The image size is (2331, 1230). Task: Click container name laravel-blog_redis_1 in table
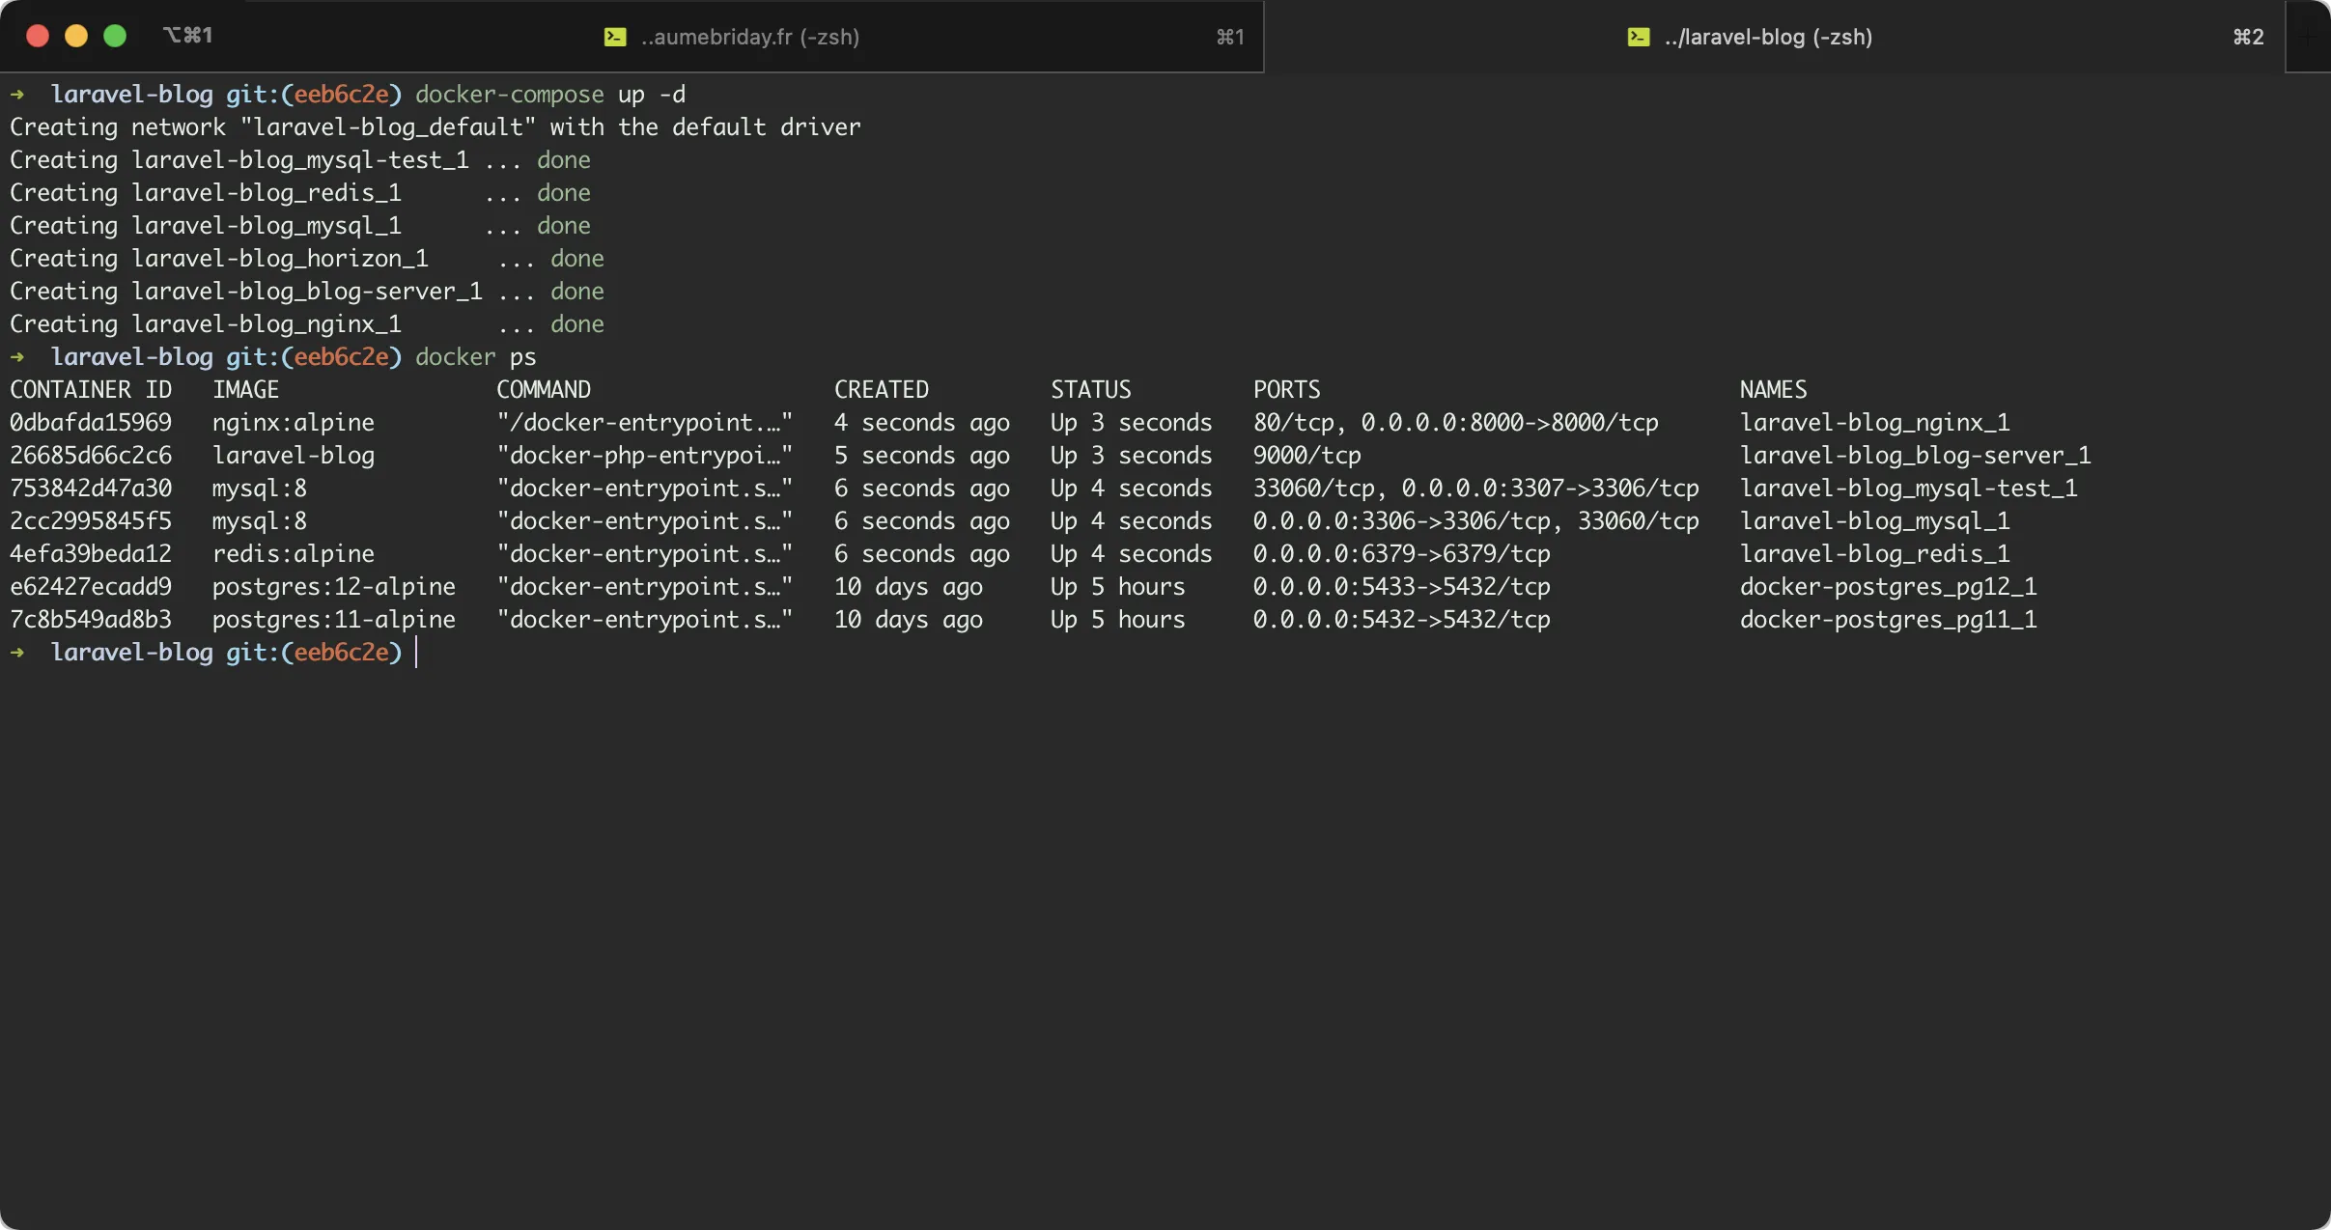tap(1874, 554)
